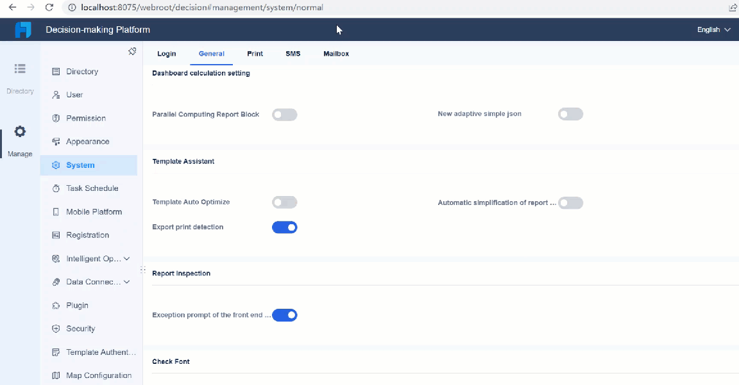Expand the Intelligent Op... sidebar item

coord(126,258)
